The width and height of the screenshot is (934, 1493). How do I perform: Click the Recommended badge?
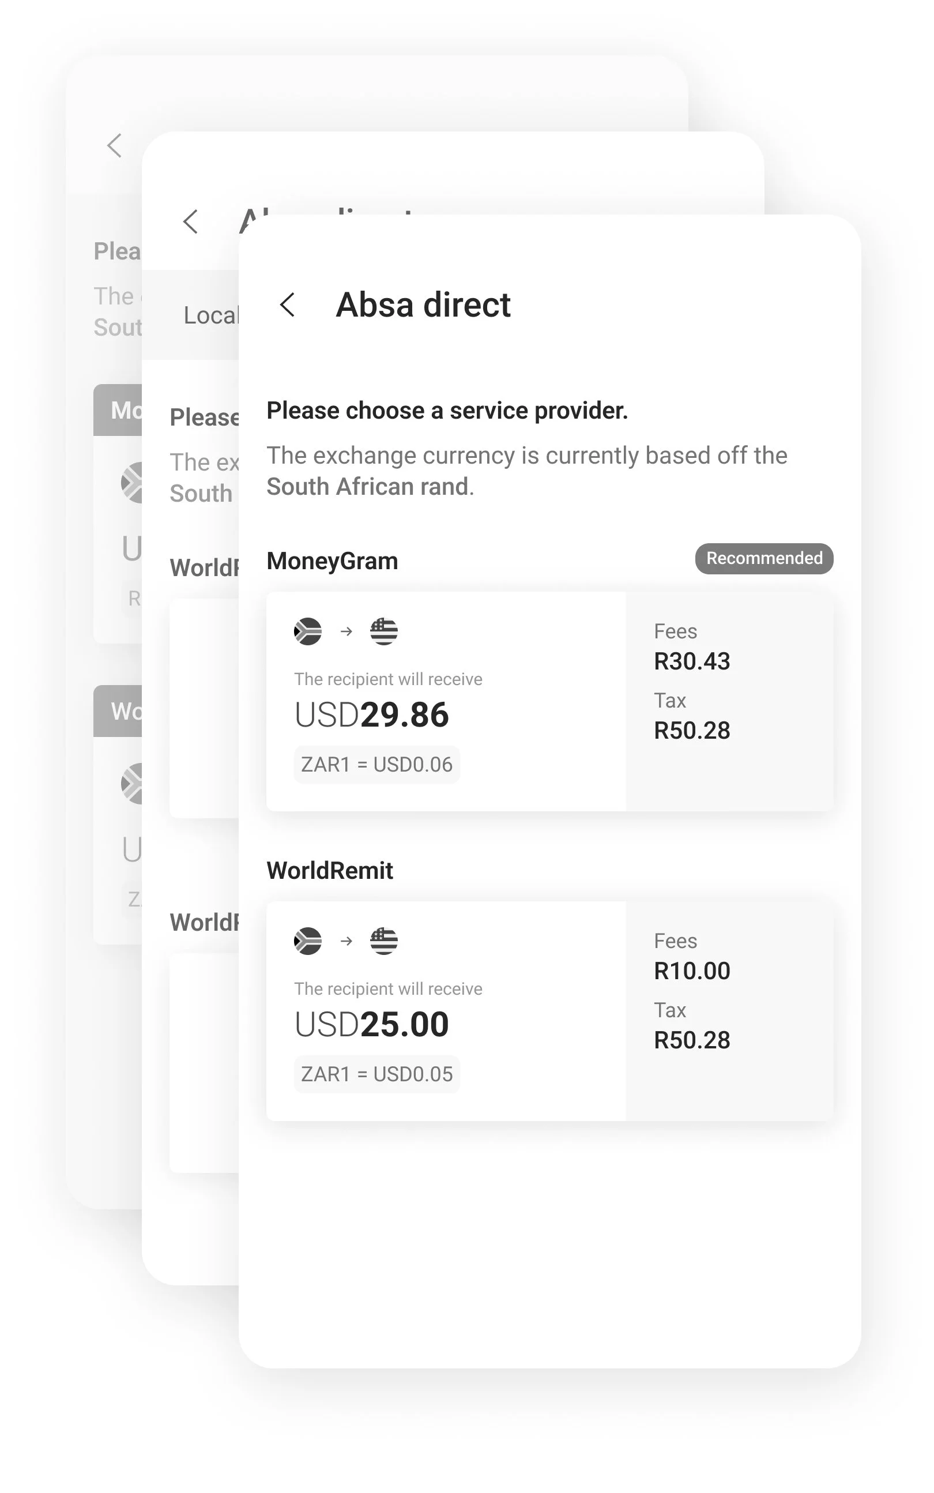click(763, 558)
